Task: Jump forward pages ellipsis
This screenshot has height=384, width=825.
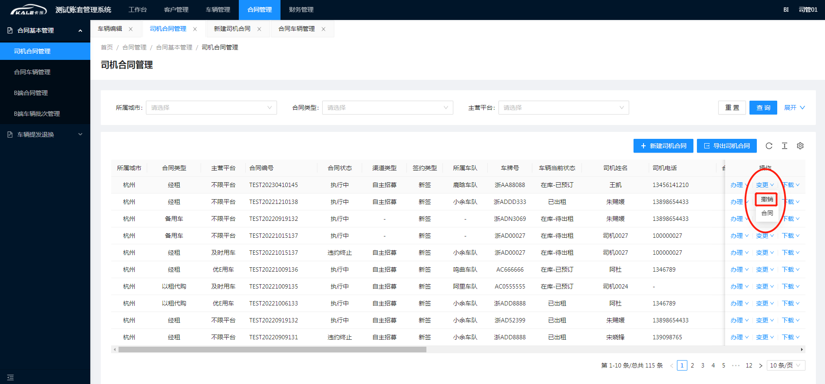Action: (x=736, y=366)
